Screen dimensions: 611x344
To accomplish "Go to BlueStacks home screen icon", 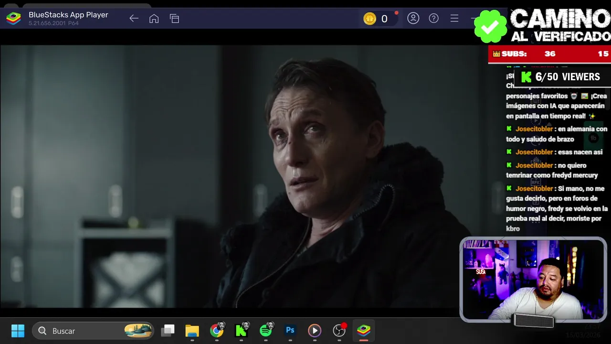I will tap(154, 19).
